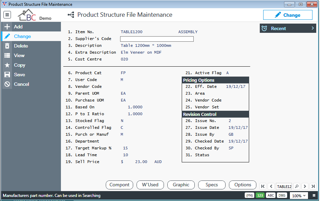Choose the Cancel circle-slash icon
The image size is (320, 201).
[7, 84]
